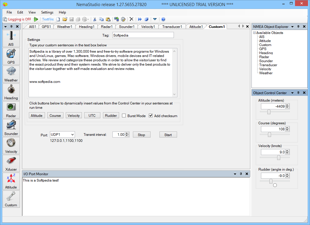This screenshot has height=225, width=310.
Task: Click the Tag input field
Action: 143,35
